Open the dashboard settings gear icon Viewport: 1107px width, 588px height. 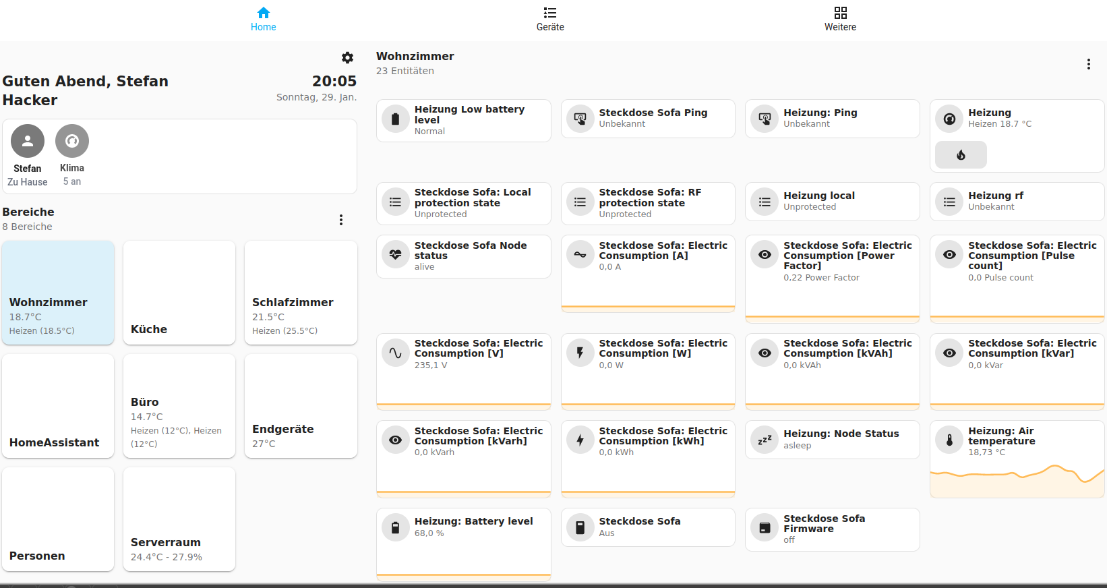(x=347, y=58)
